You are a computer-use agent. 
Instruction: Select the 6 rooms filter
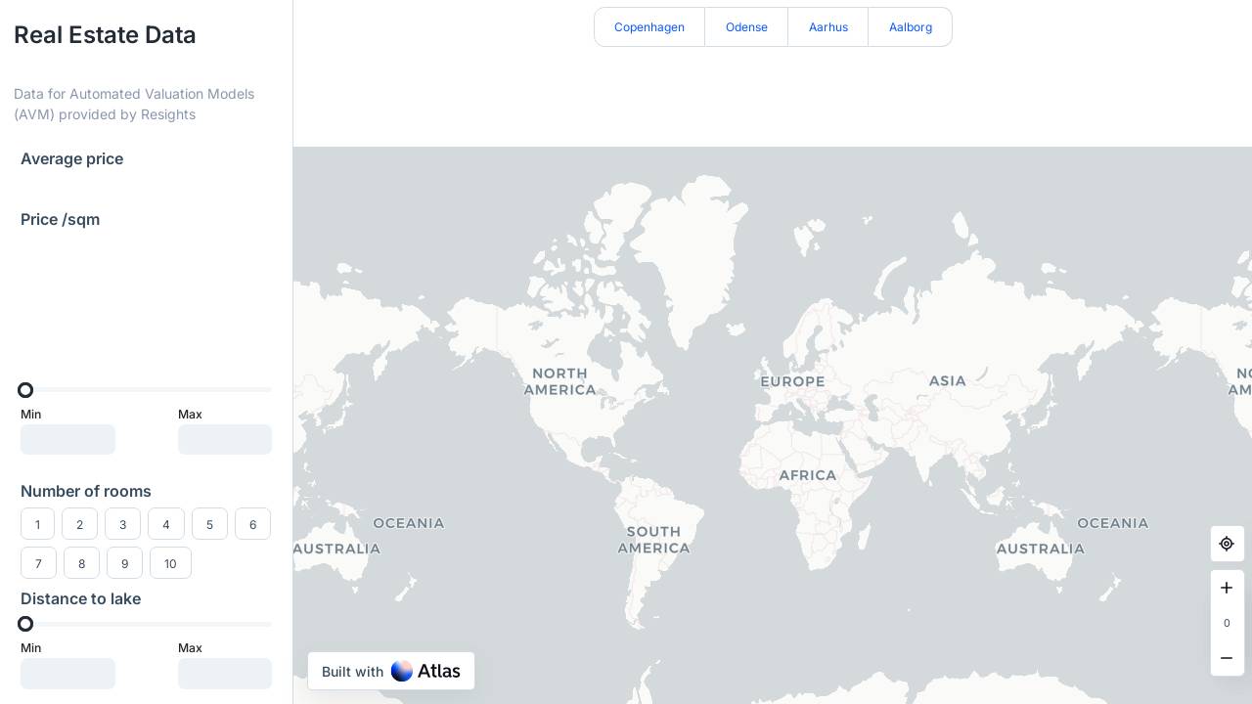tap(252, 524)
